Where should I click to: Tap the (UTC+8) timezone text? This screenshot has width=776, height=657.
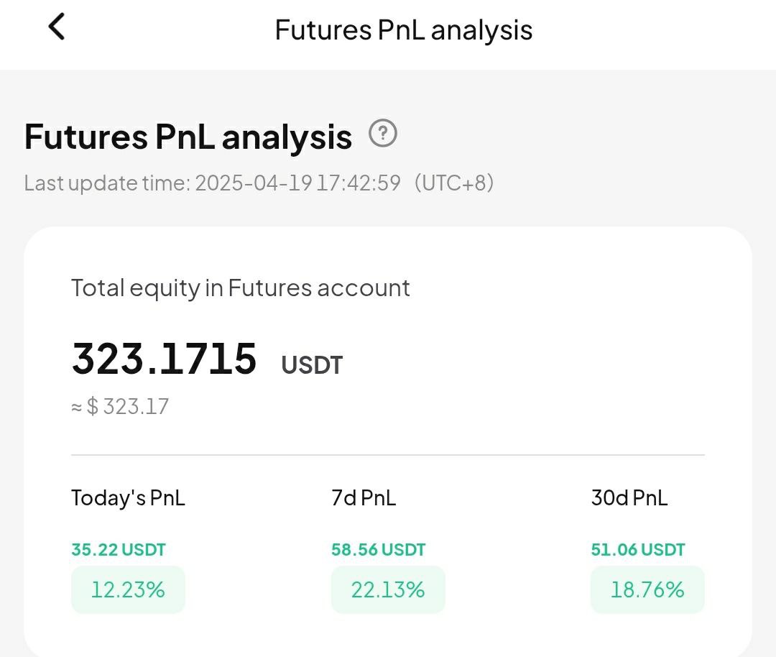click(x=454, y=183)
